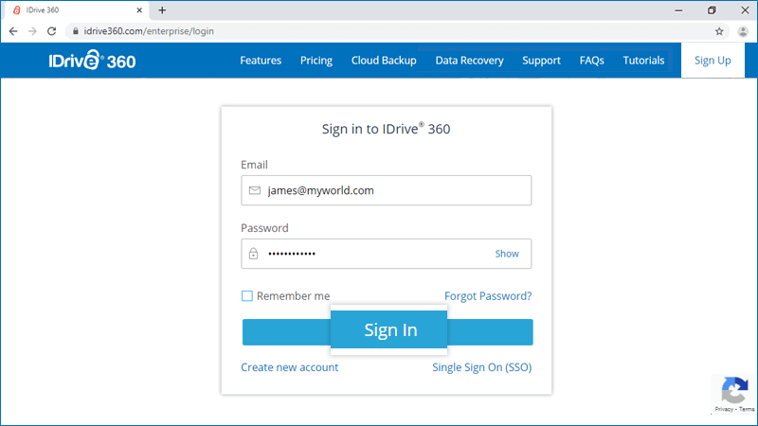
Task: View site info via the padlock icon
Action: point(76,31)
